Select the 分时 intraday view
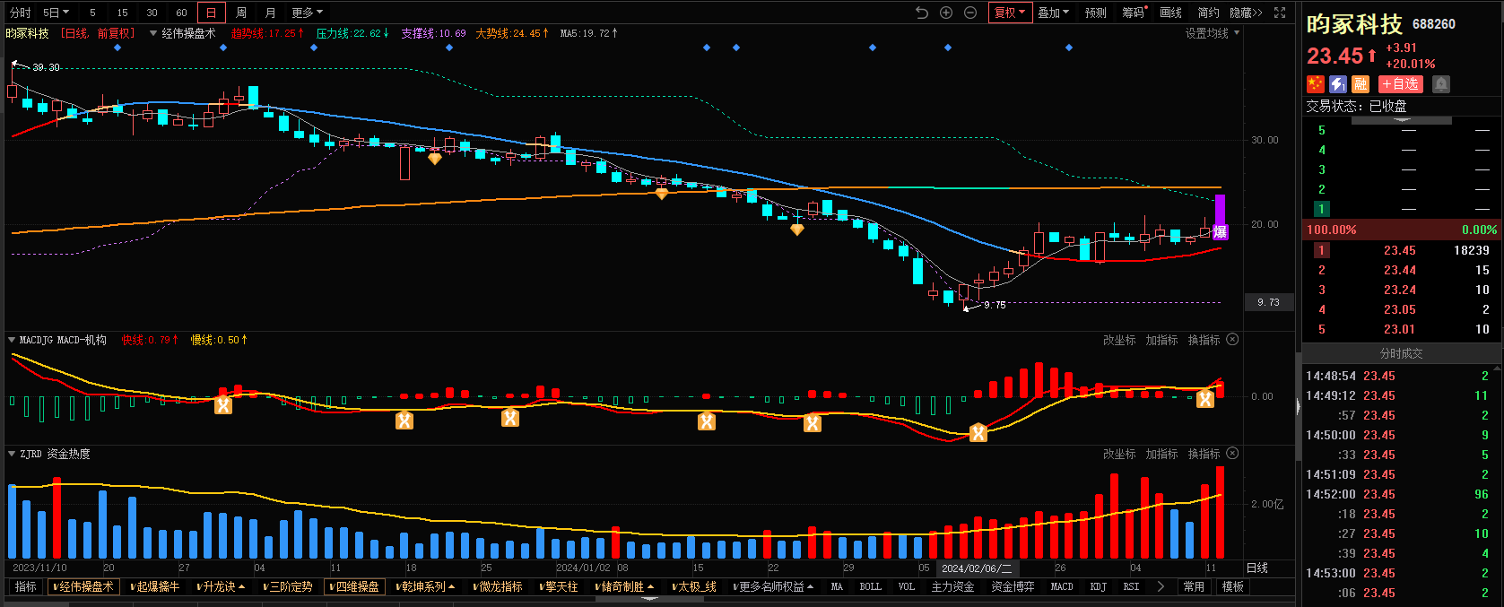 (x=20, y=13)
